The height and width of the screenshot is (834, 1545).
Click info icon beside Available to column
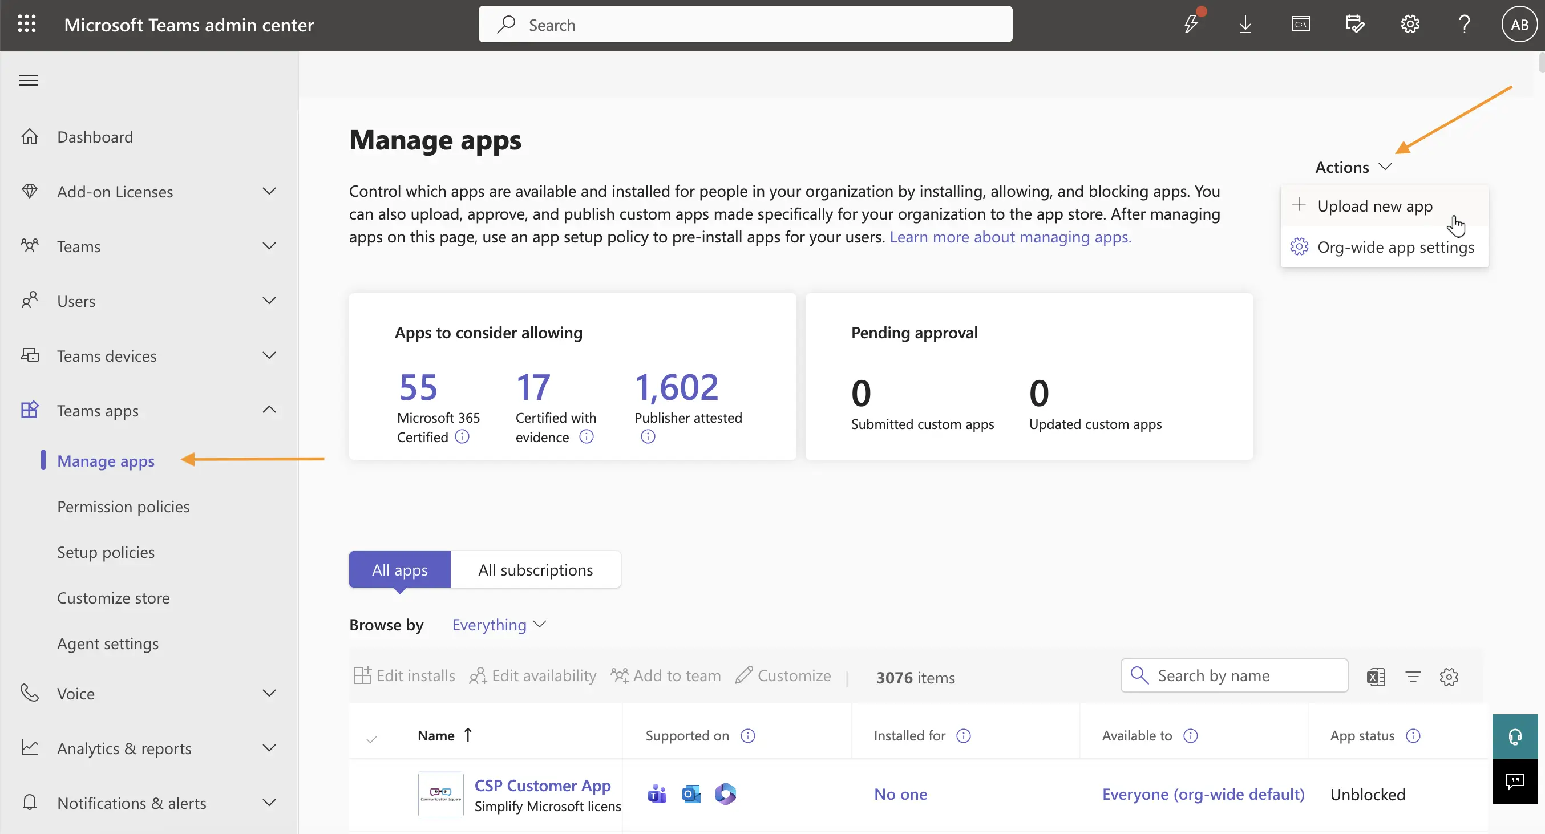click(x=1191, y=736)
